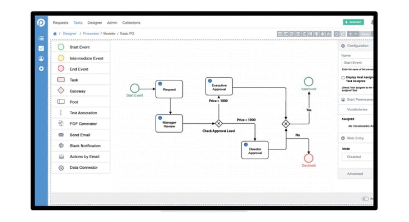Select the PDF Generator palette item
409x222 pixels.
(81, 124)
